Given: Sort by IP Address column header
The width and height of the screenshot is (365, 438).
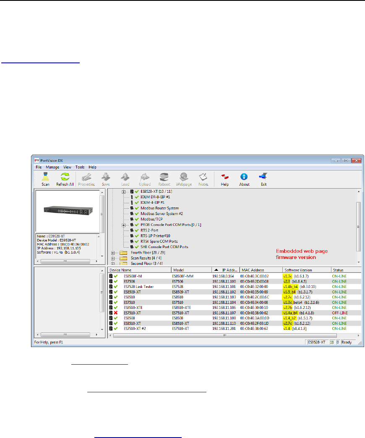Looking at the screenshot, I should point(225,270).
